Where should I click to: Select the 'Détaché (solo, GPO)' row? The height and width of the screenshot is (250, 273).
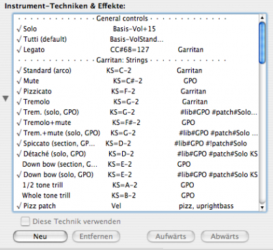click(x=136, y=154)
